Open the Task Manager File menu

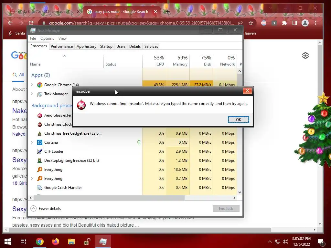coord(33,38)
